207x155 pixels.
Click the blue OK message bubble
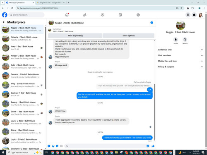tap(150, 90)
